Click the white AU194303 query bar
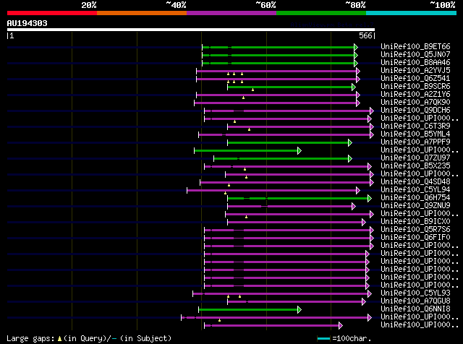Screen dimensions: 463x344 coord(191,30)
